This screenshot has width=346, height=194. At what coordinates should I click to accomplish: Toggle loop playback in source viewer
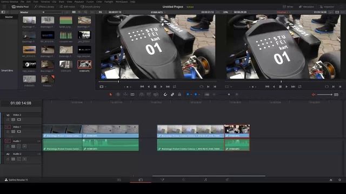pyautogui.click(x=175, y=87)
